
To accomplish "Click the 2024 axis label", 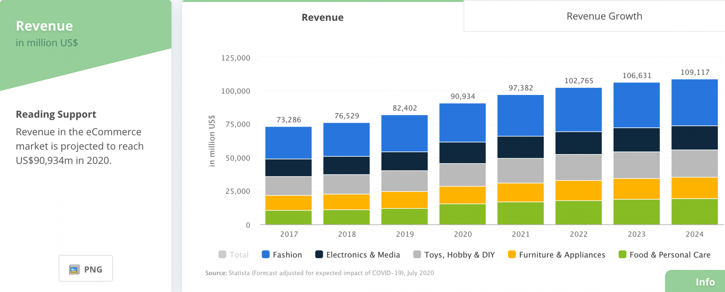I will (694, 234).
